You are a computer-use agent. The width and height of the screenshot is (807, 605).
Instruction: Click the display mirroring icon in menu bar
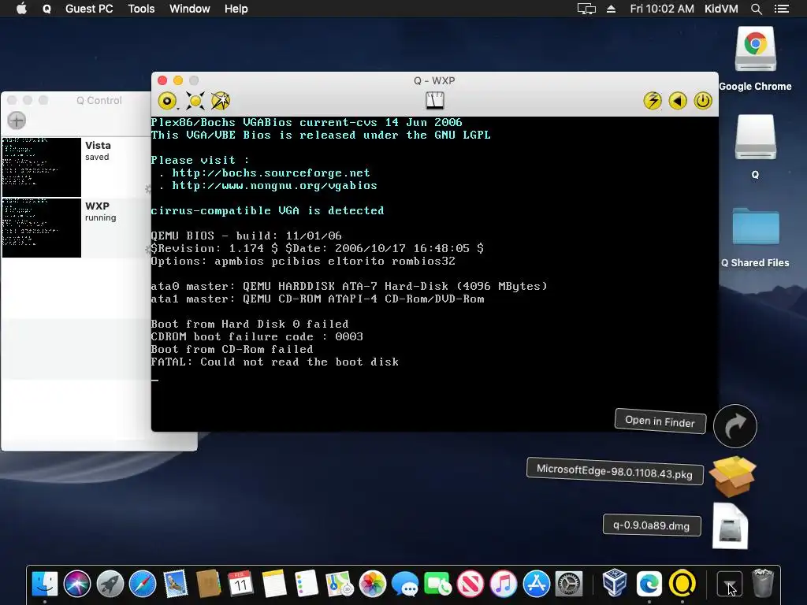click(x=586, y=9)
